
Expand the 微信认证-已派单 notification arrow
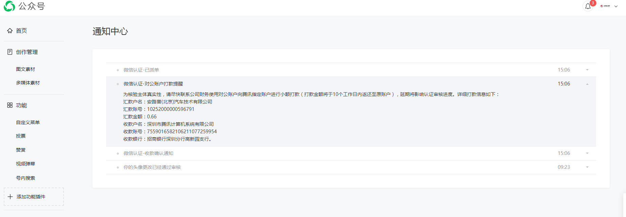tap(587, 70)
